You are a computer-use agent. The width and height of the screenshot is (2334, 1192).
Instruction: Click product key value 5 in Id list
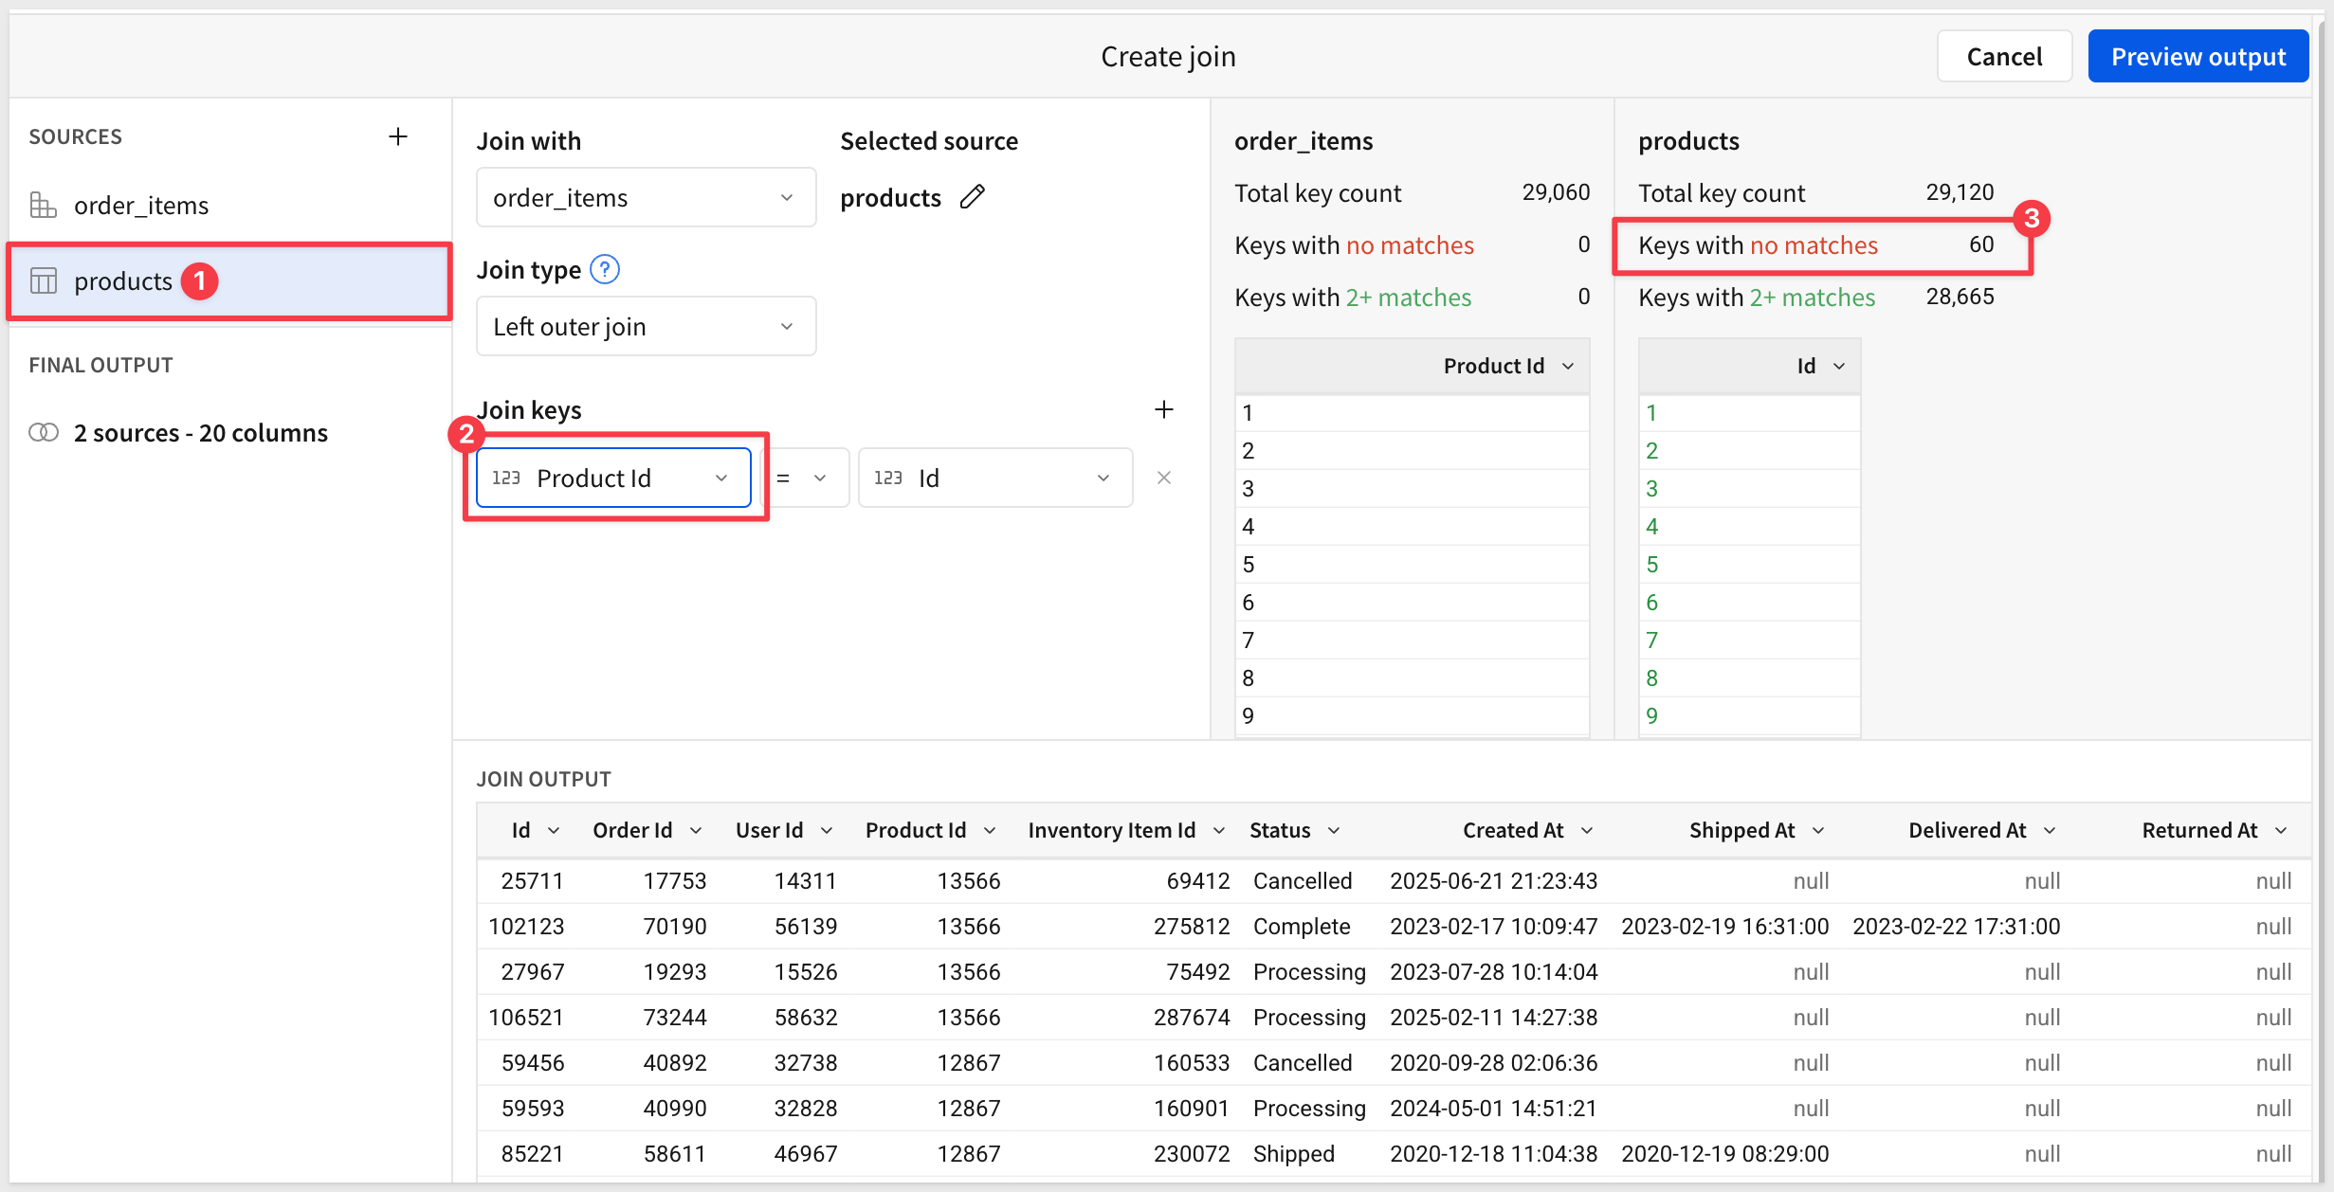(x=1652, y=565)
